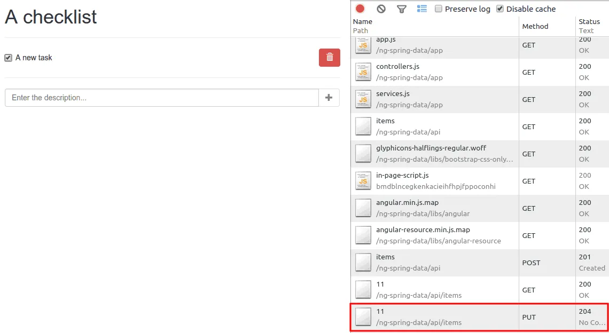Select the in-page-script.js file icon
The width and height of the screenshot is (609, 333).
tap(363, 181)
